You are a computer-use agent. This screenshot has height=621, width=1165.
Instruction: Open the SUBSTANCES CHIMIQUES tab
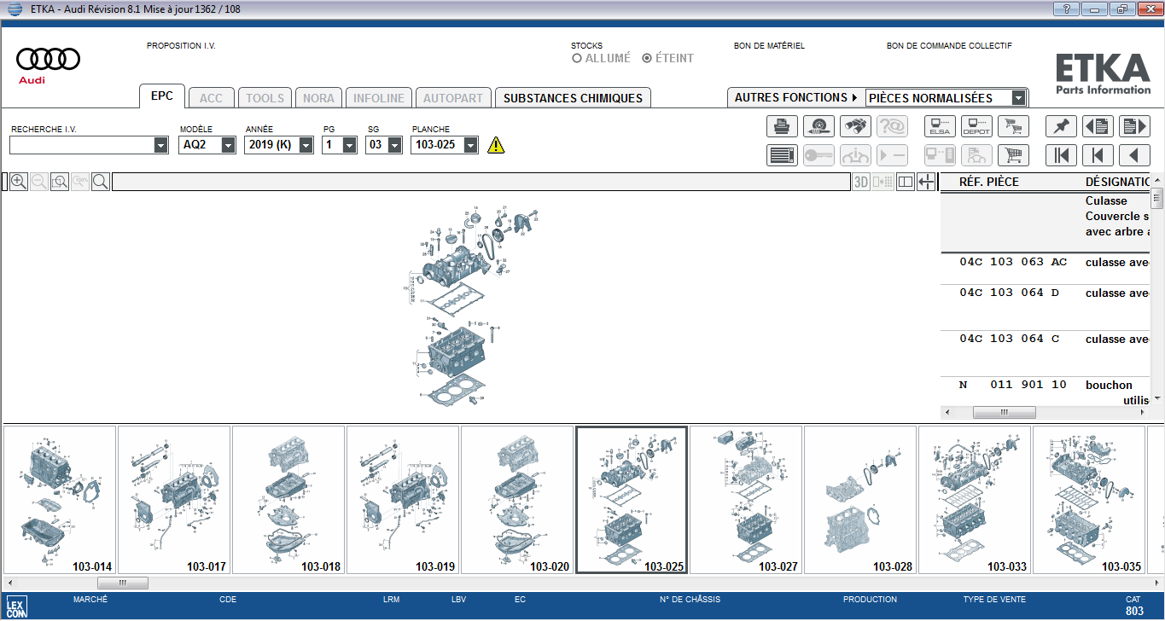pyautogui.click(x=573, y=98)
